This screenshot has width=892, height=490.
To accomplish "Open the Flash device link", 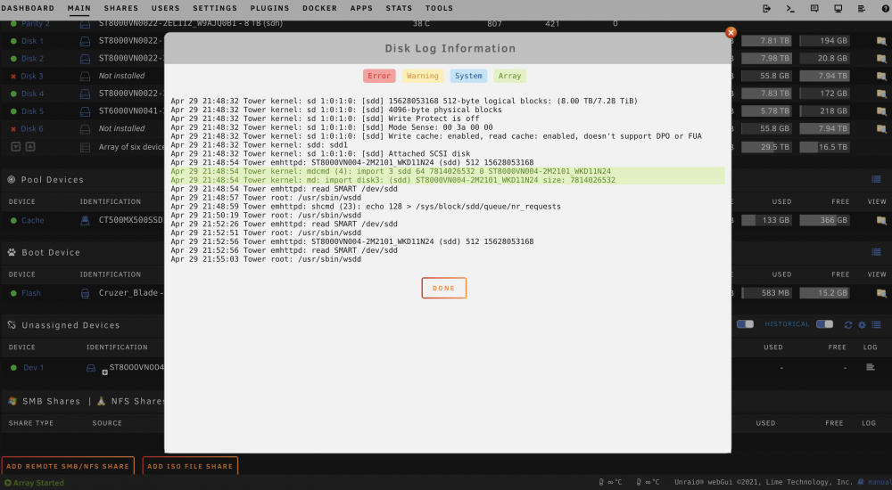I will pyautogui.click(x=31, y=293).
